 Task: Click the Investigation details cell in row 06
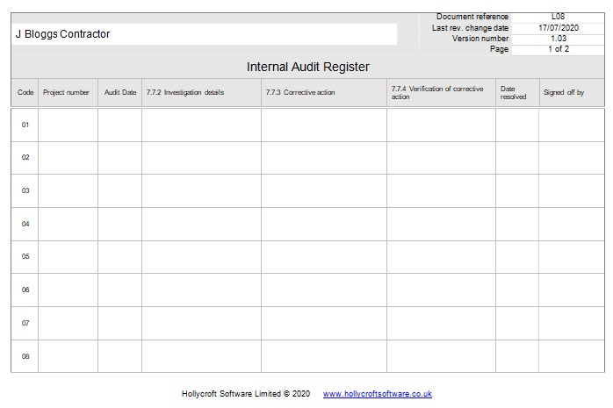(x=201, y=290)
